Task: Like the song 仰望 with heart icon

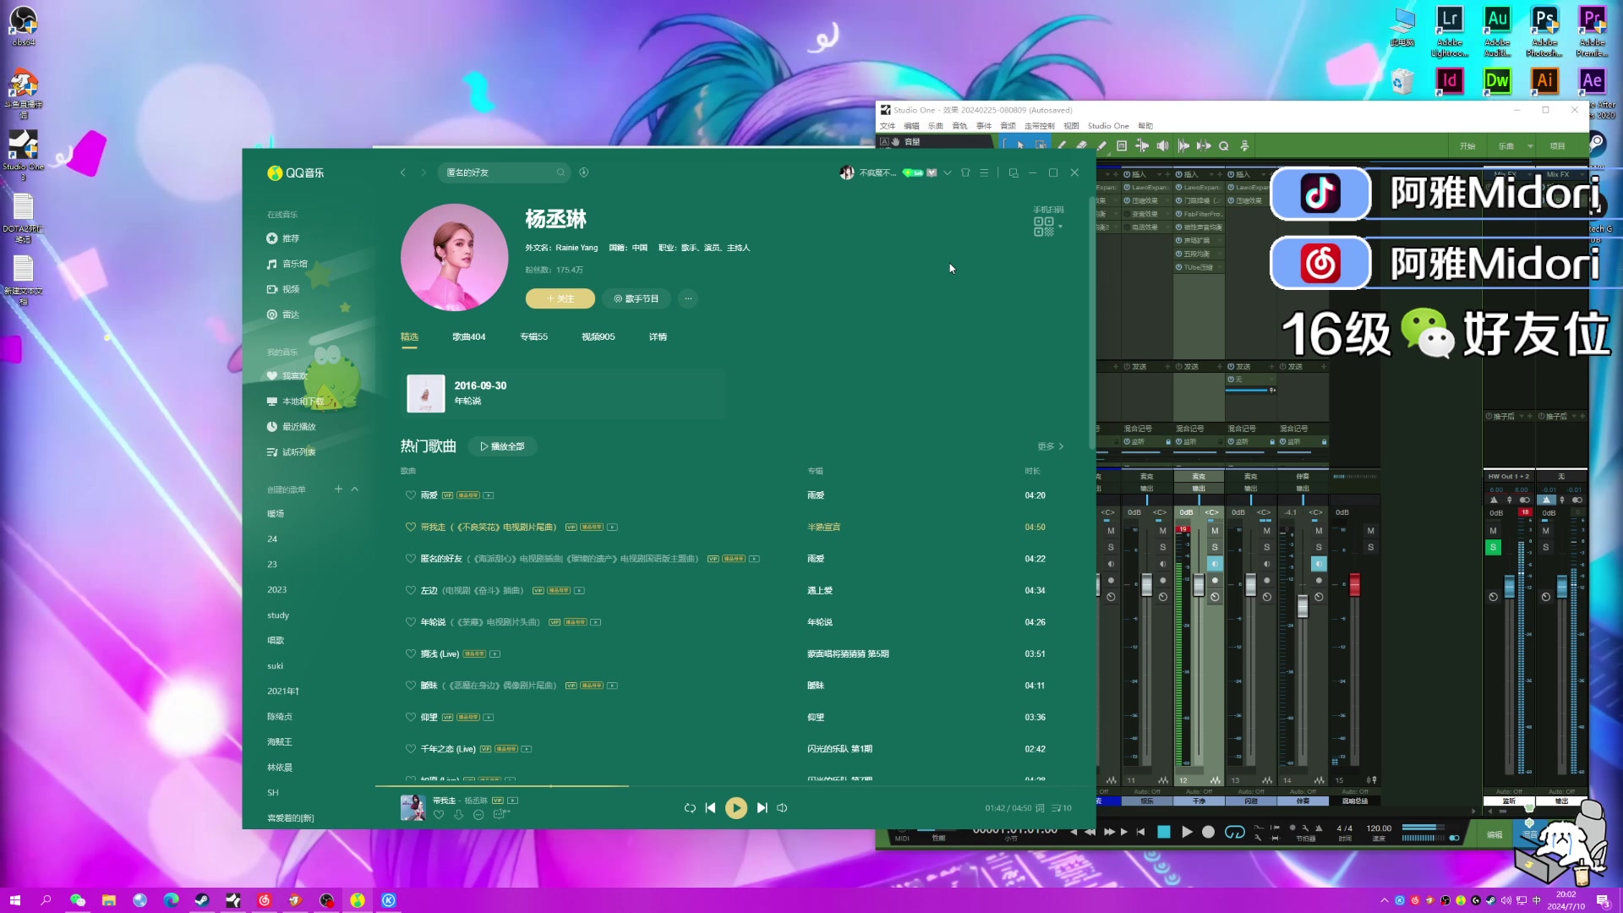Action: 410,718
